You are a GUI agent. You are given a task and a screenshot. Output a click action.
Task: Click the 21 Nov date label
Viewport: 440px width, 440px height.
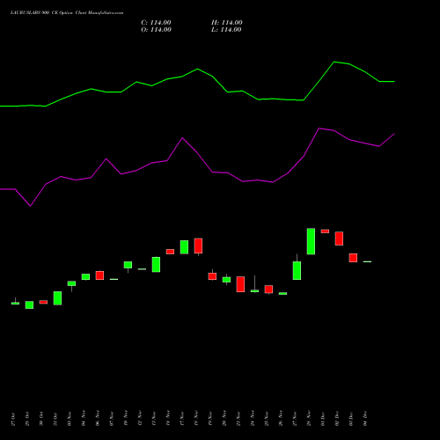238,418
